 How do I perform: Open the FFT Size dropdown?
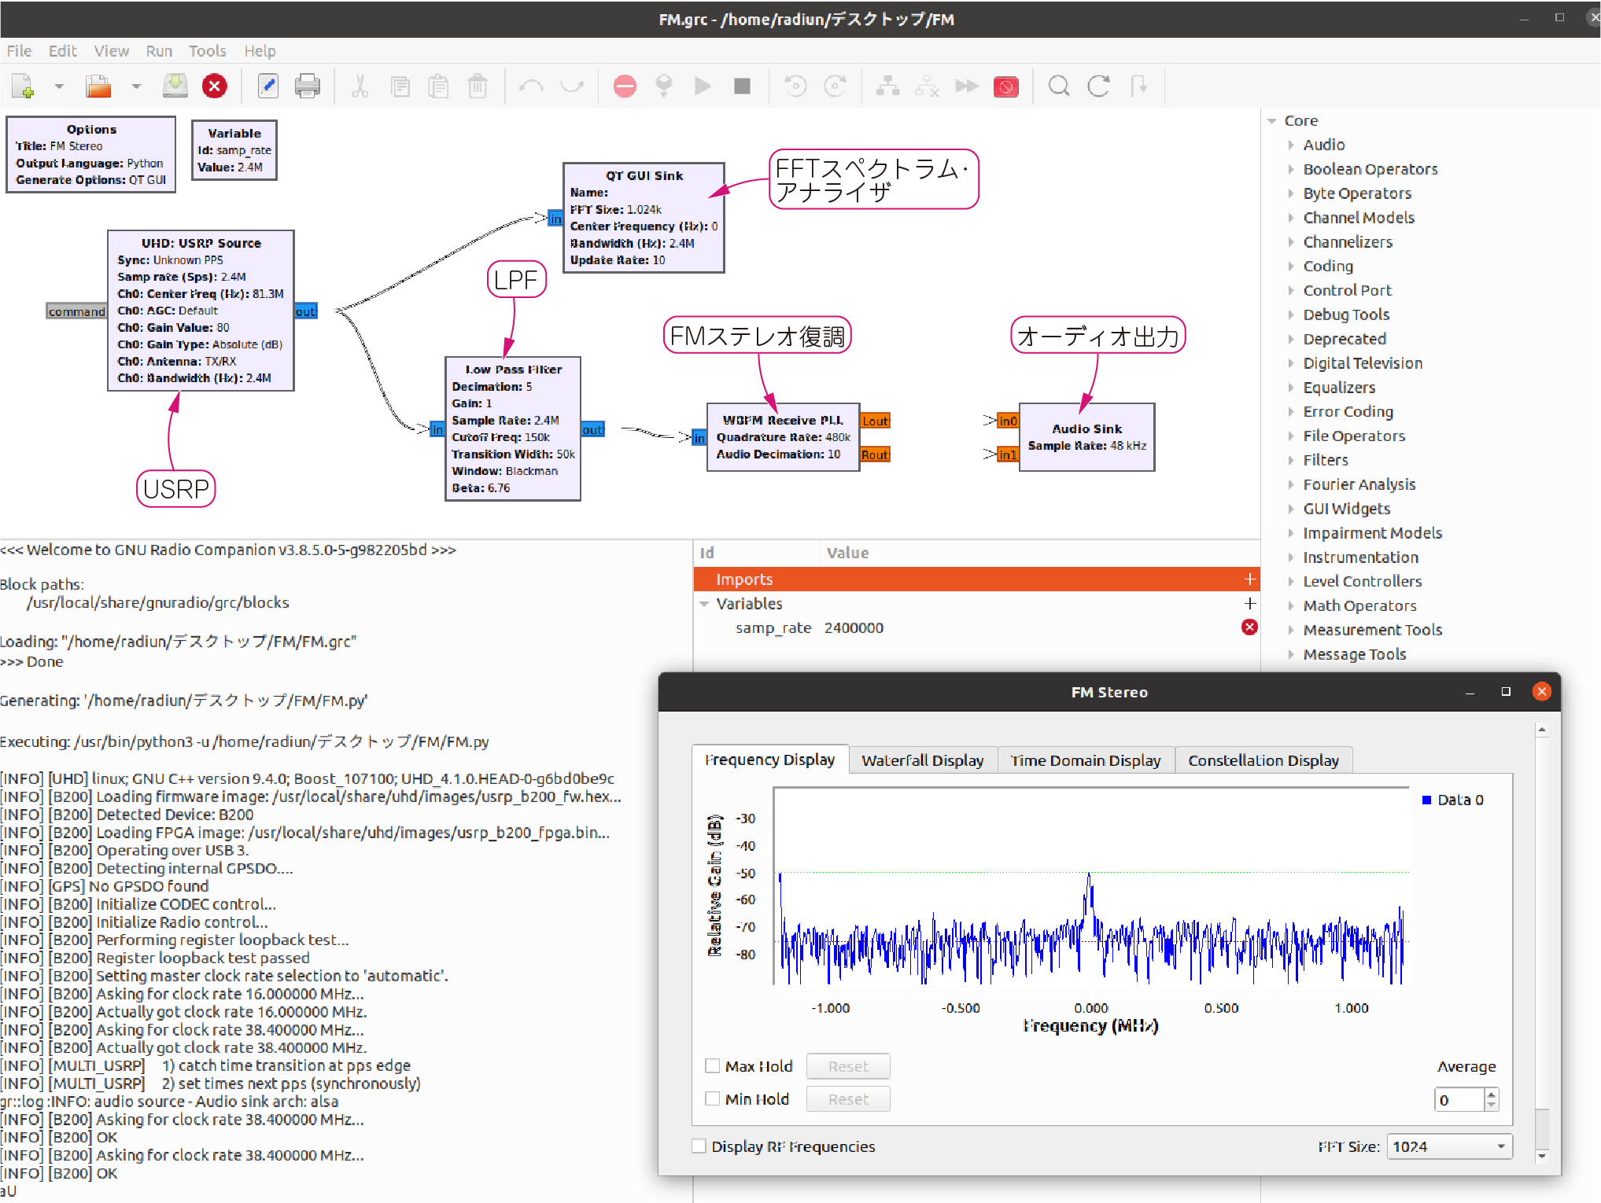pos(1448,1146)
